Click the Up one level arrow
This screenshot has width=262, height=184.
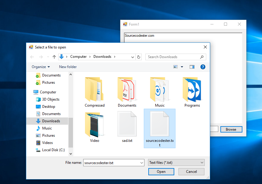pos(54,57)
